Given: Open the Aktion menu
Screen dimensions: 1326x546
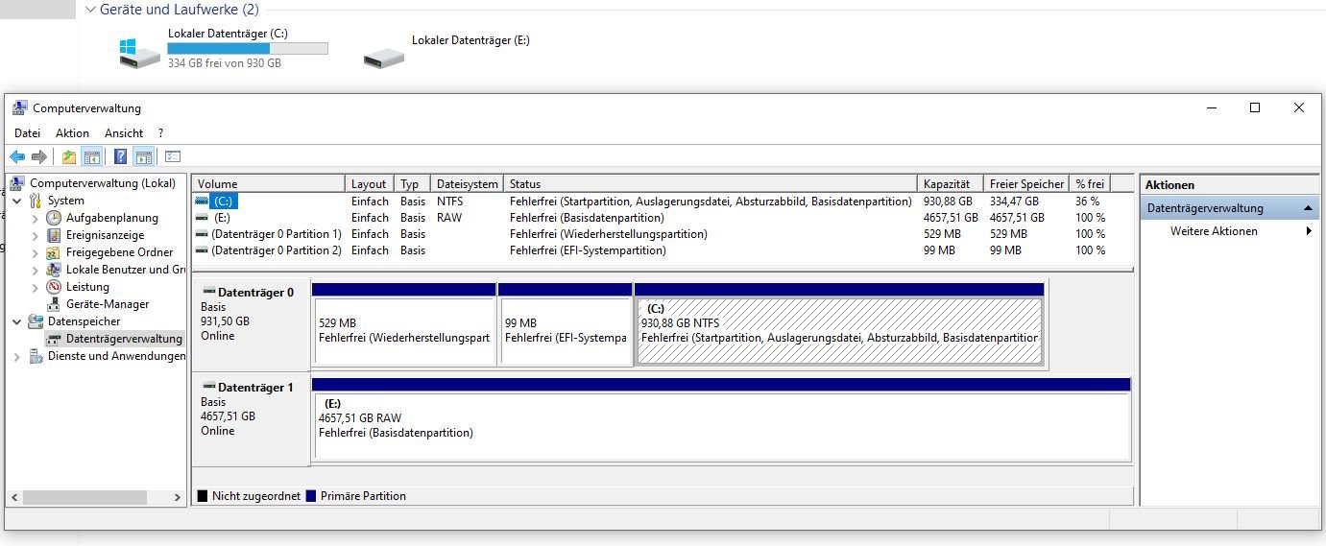Looking at the screenshot, I should click(x=72, y=133).
